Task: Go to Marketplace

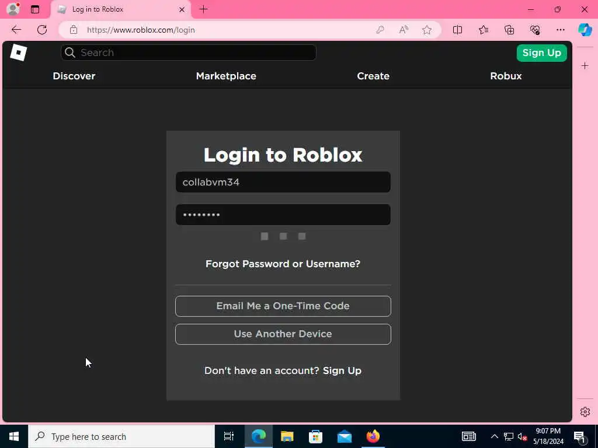Action: click(x=226, y=76)
